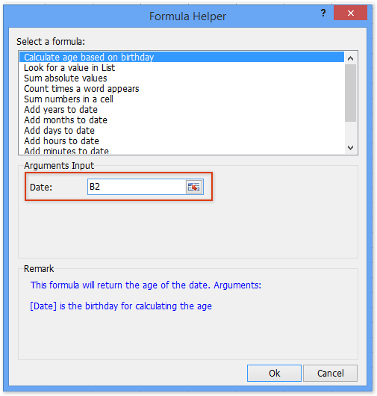
Task: Click the formula list scroll down arrow
Action: pos(350,148)
